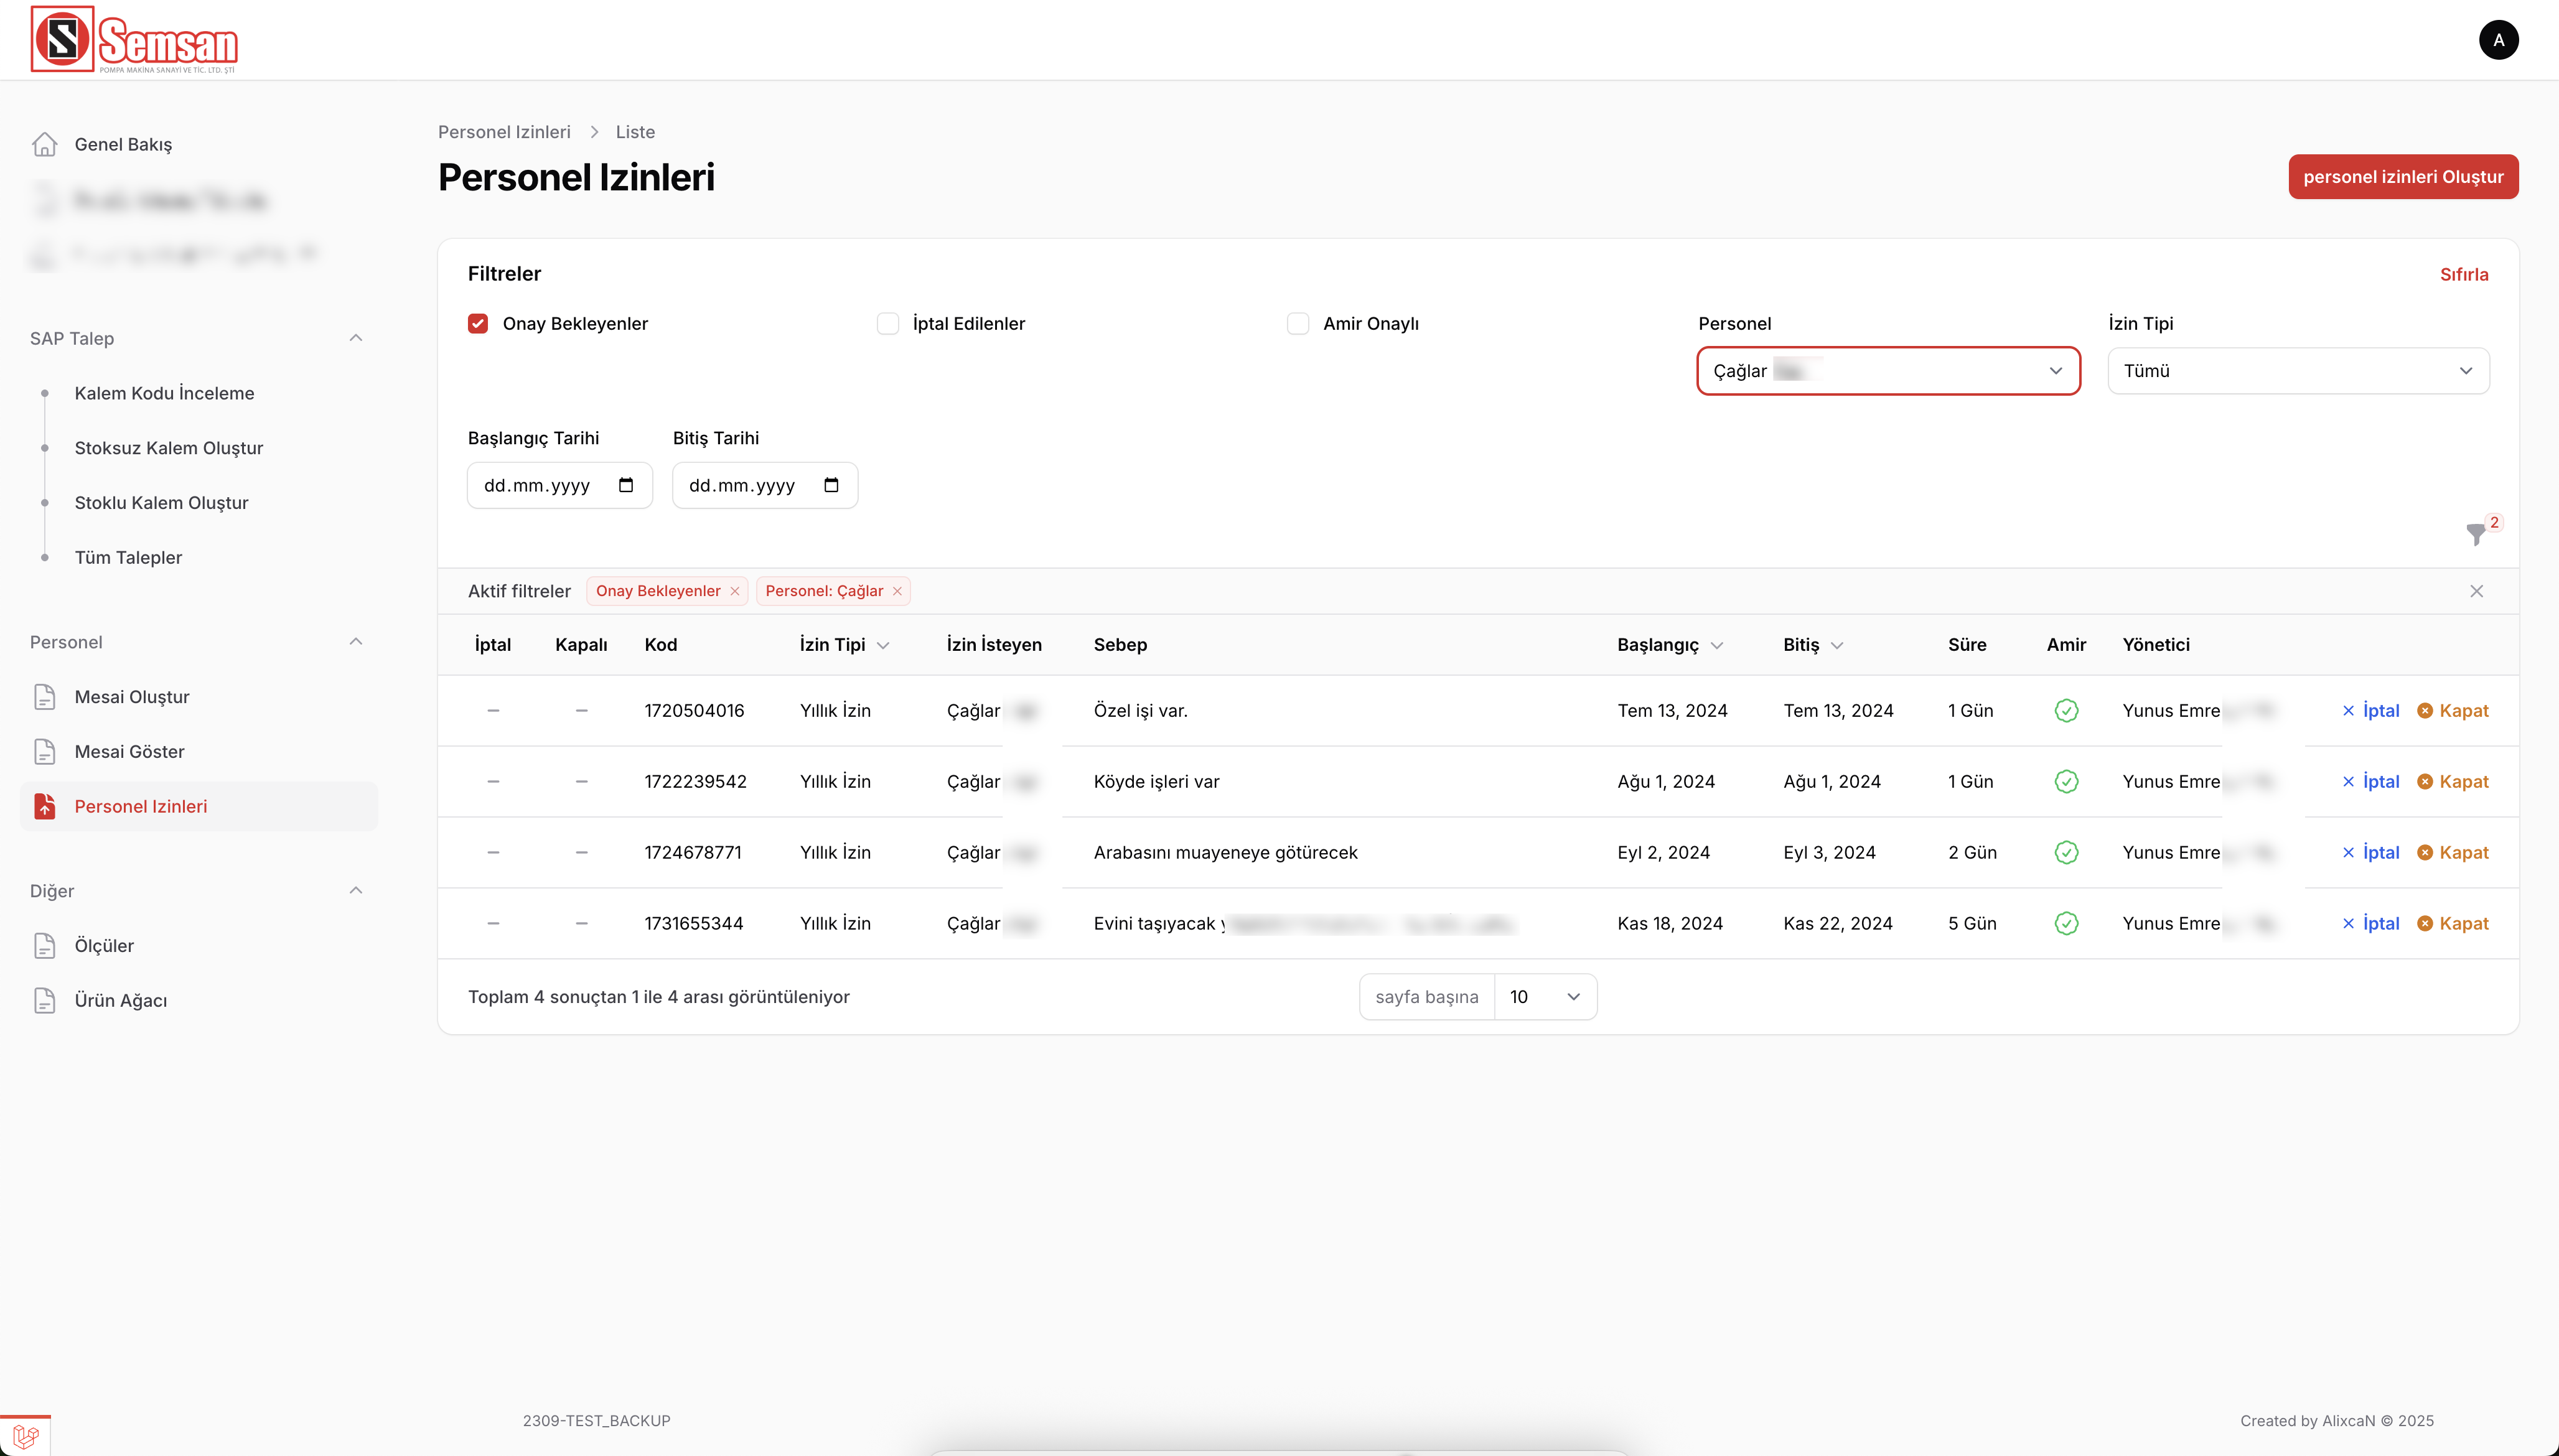The height and width of the screenshot is (1456, 2559).
Task: Open the İzin Tipi dropdown set to Tümü
Action: pos(2298,371)
